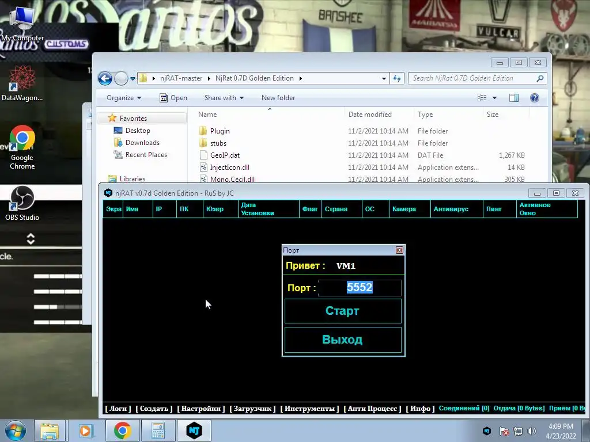This screenshot has width=590, height=442.
Task: Open the Инфо menu in njRAT
Action: click(420, 408)
